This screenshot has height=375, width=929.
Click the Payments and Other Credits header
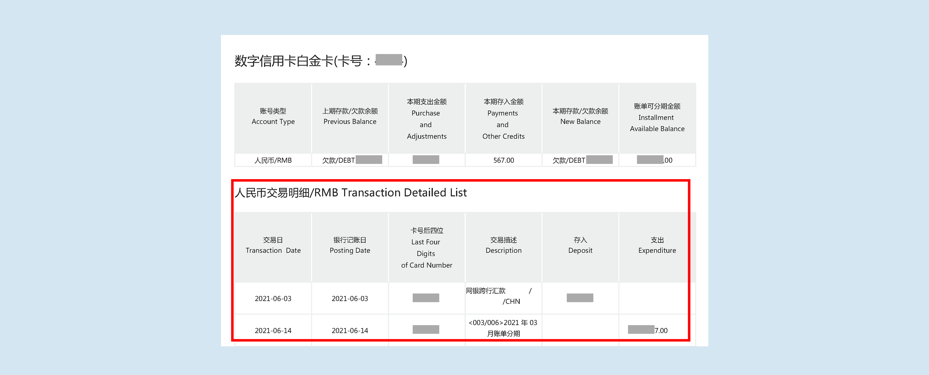[503, 119]
